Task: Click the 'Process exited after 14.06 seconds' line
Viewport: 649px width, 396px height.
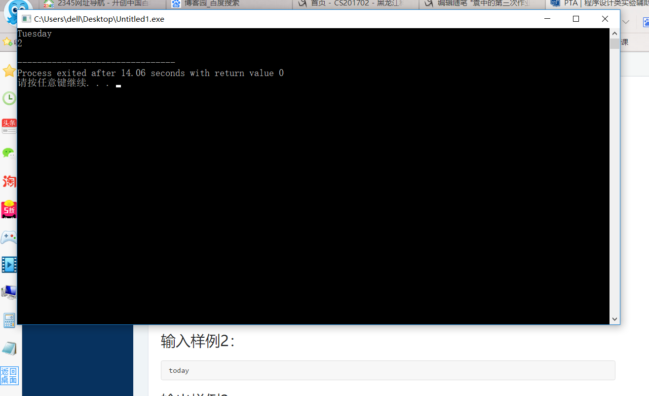Action: [151, 73]
